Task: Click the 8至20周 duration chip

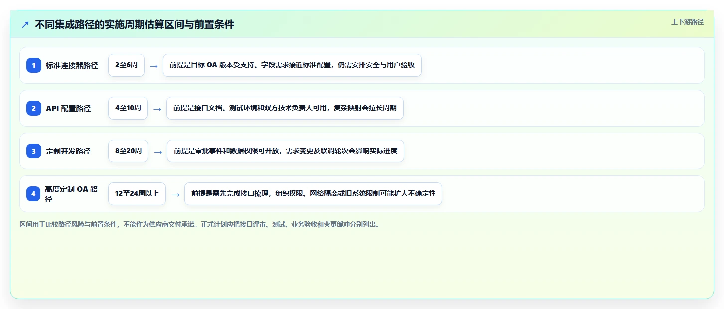Action: click(128, 151)
